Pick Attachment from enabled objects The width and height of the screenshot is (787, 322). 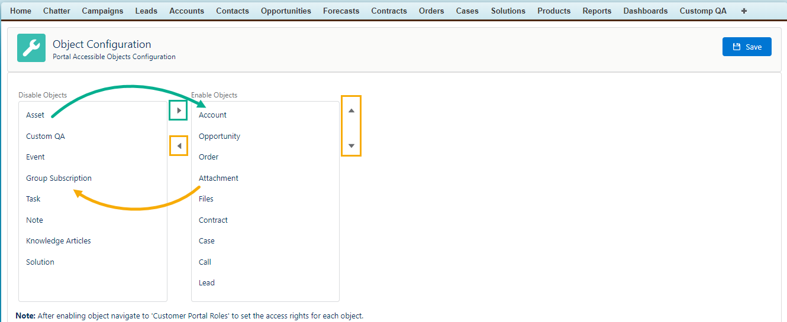click(x=219, y=178)
